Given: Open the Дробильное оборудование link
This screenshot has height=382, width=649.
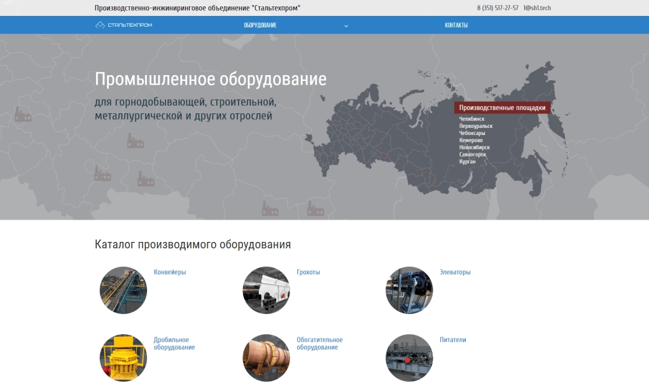Looking at the screenshot, I should tap(174, 344).
